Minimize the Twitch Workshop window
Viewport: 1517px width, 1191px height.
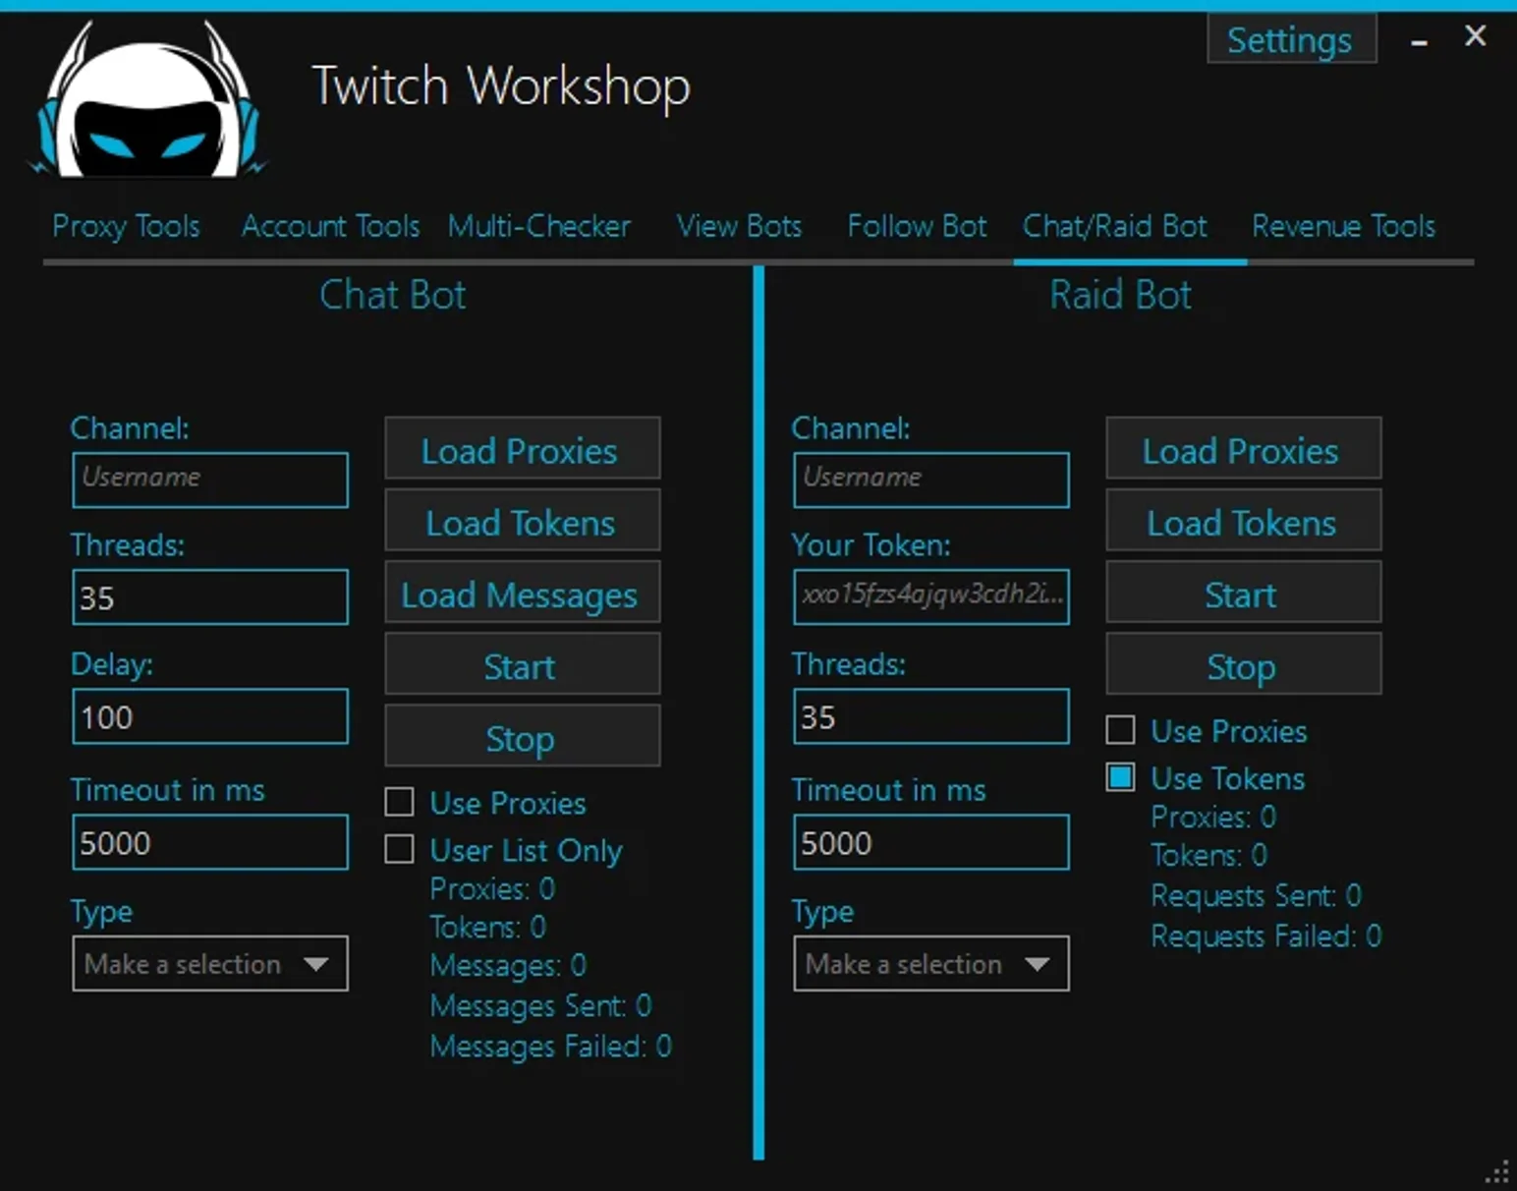(x=1419, y=41)
